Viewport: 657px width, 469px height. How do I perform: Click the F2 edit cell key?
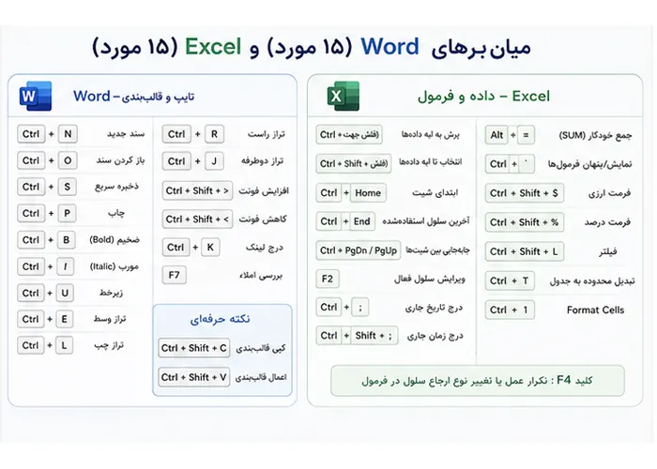328,279
